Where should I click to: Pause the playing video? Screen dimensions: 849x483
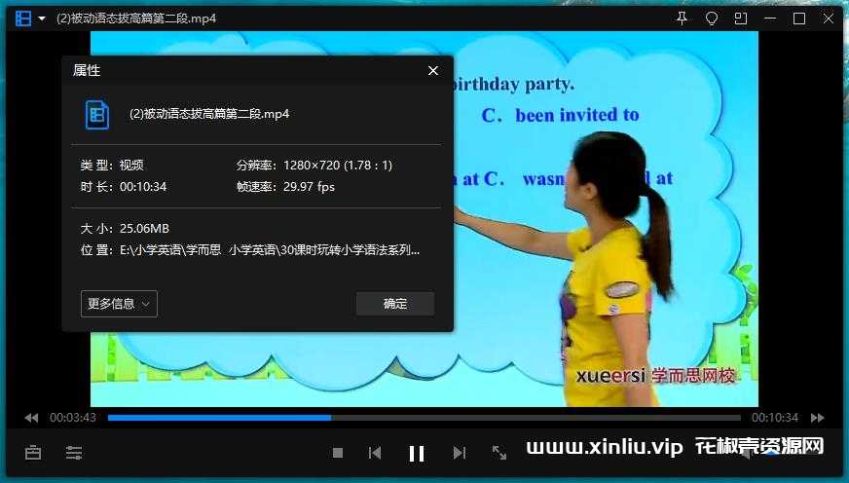point(417,453)
